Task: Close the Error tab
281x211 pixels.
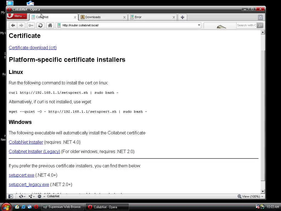Action: [174, 17]
